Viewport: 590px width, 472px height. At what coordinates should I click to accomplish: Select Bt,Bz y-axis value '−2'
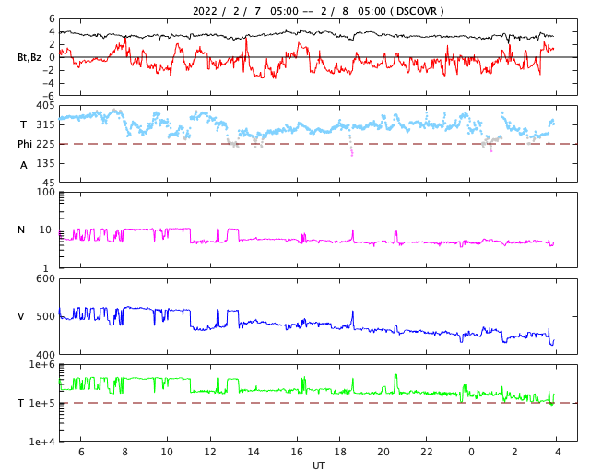click(x=49, y=70)
